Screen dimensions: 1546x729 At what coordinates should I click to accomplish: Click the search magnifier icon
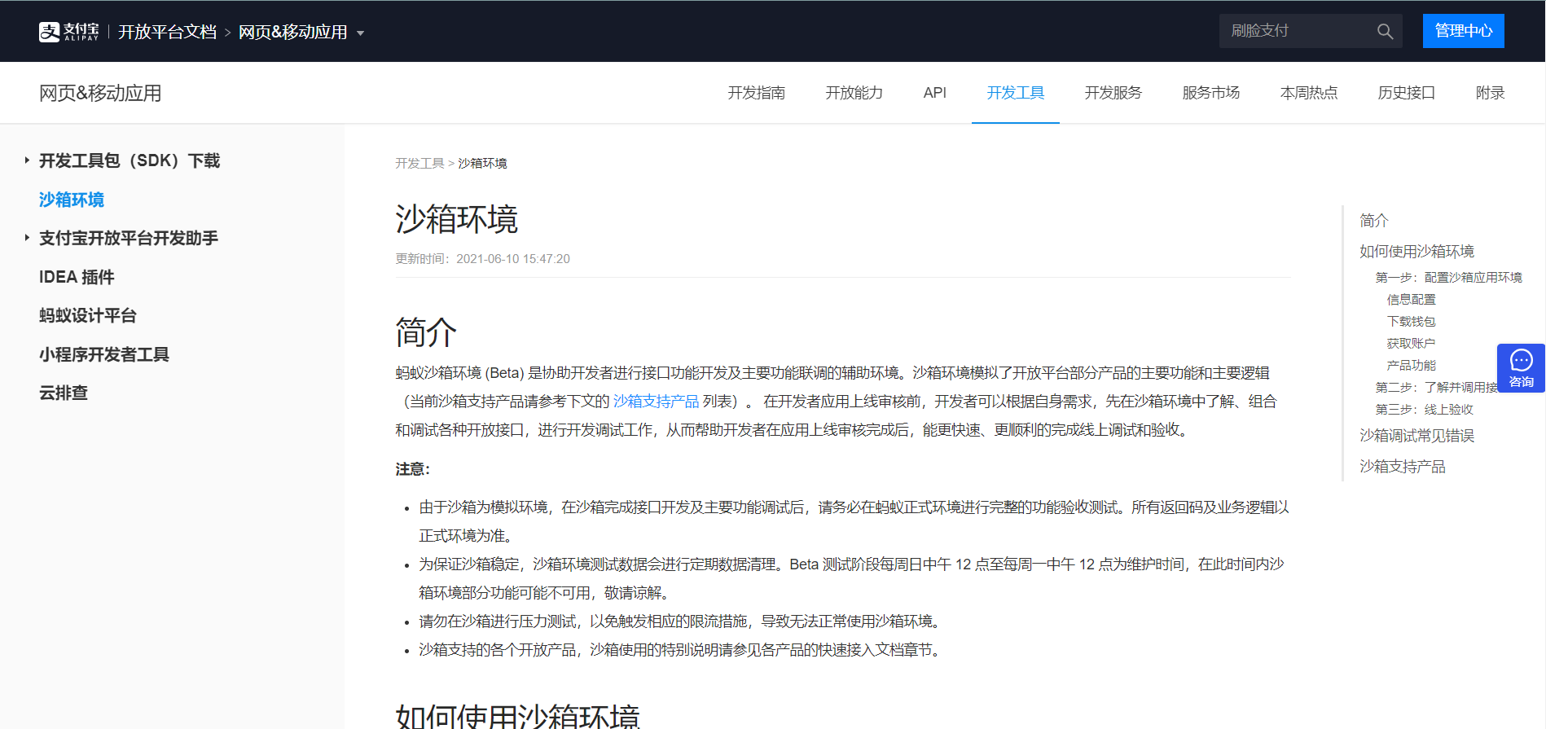(1385, 32)
